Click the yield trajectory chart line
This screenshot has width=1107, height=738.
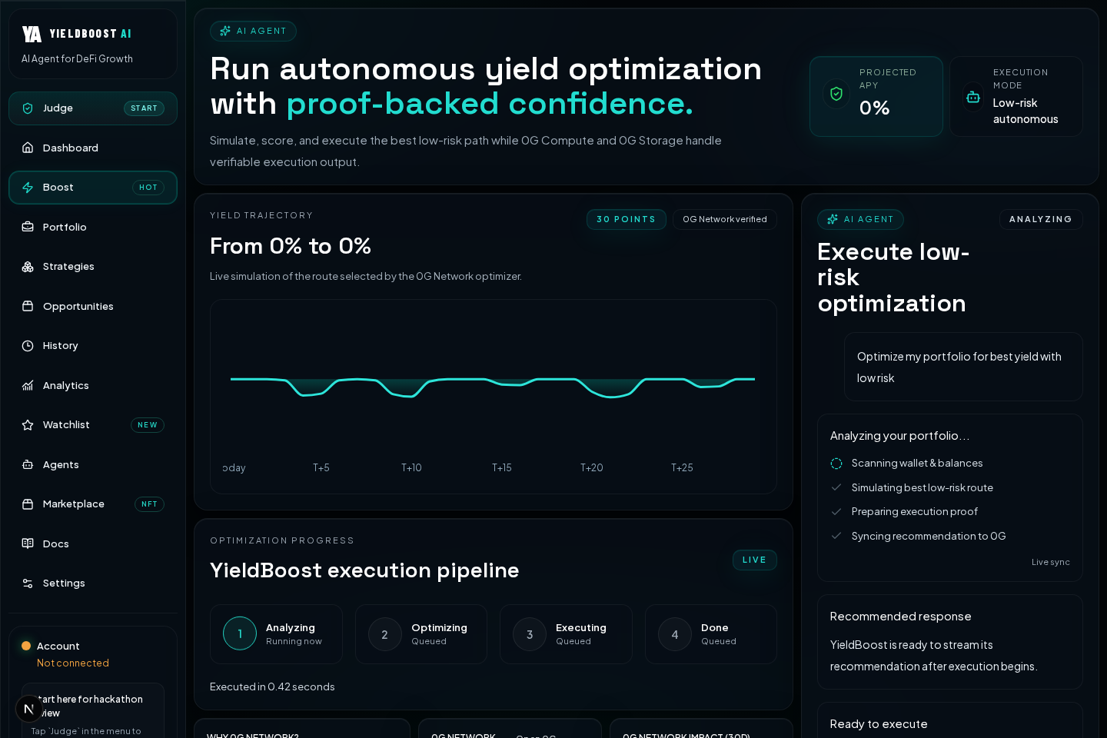493,386
